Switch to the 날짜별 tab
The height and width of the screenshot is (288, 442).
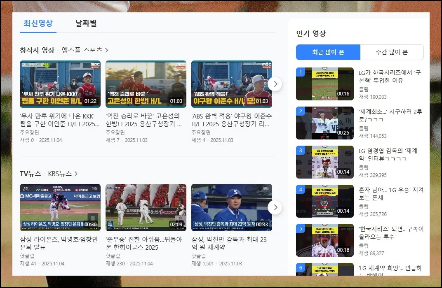[x=86, y=23]
